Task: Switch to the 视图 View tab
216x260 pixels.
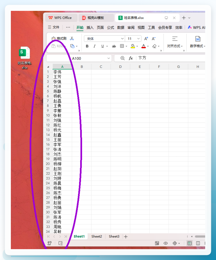Action: [x=141, y=28]
